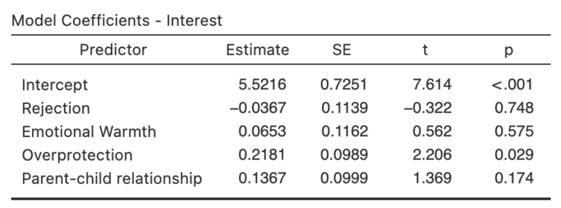Click the t column header
561x208 pixels.
425,49
